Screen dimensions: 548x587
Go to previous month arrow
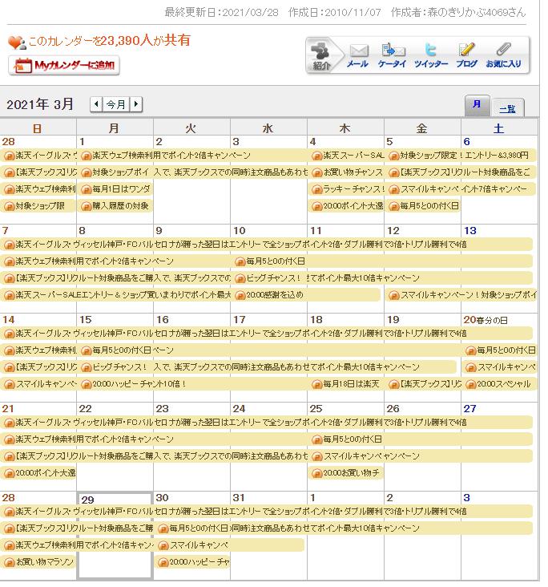point(96,103)
